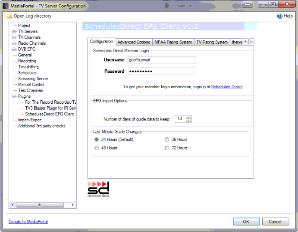Viewport: 298px width, 232px height.
Task: Select the 36 Hours radio option
Action: pos(167,139)
